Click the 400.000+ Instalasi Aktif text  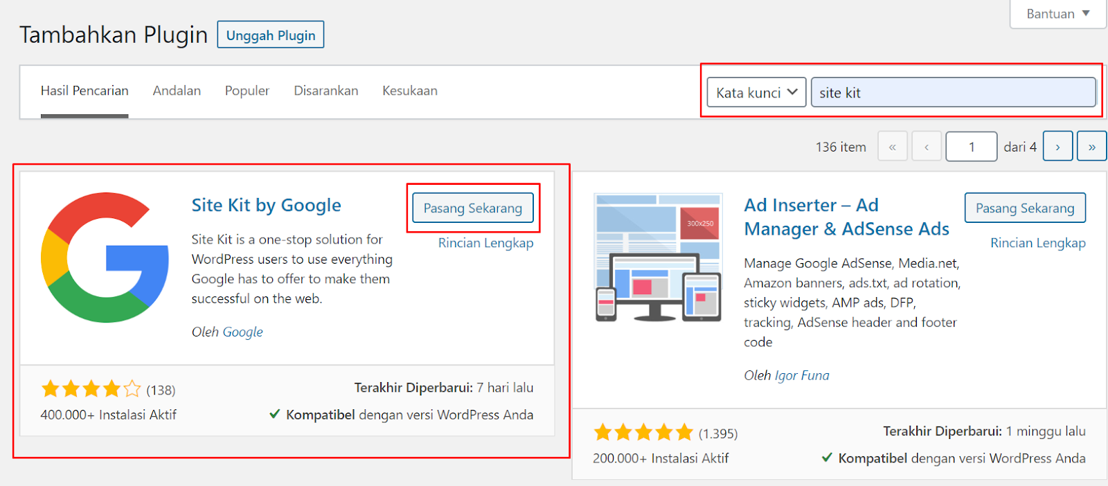[x=109, y=415]
